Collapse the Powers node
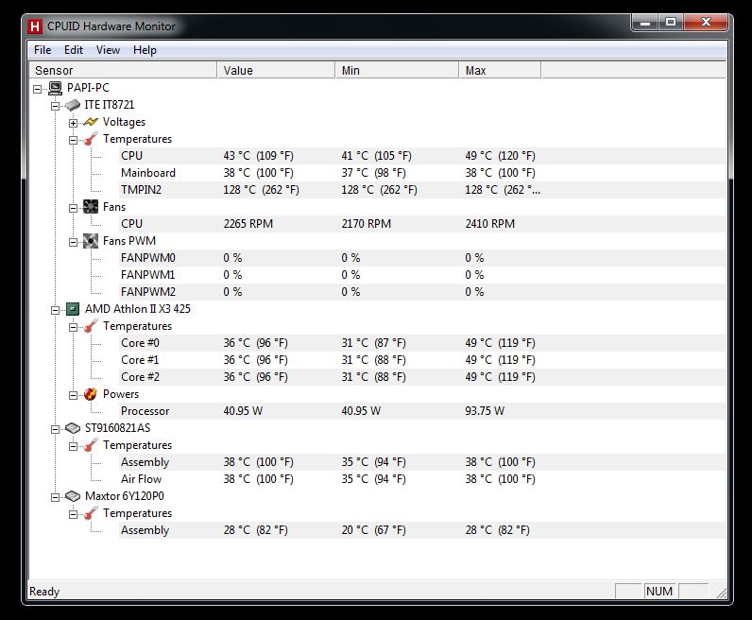The image size is (752, 620). (73, 395)
